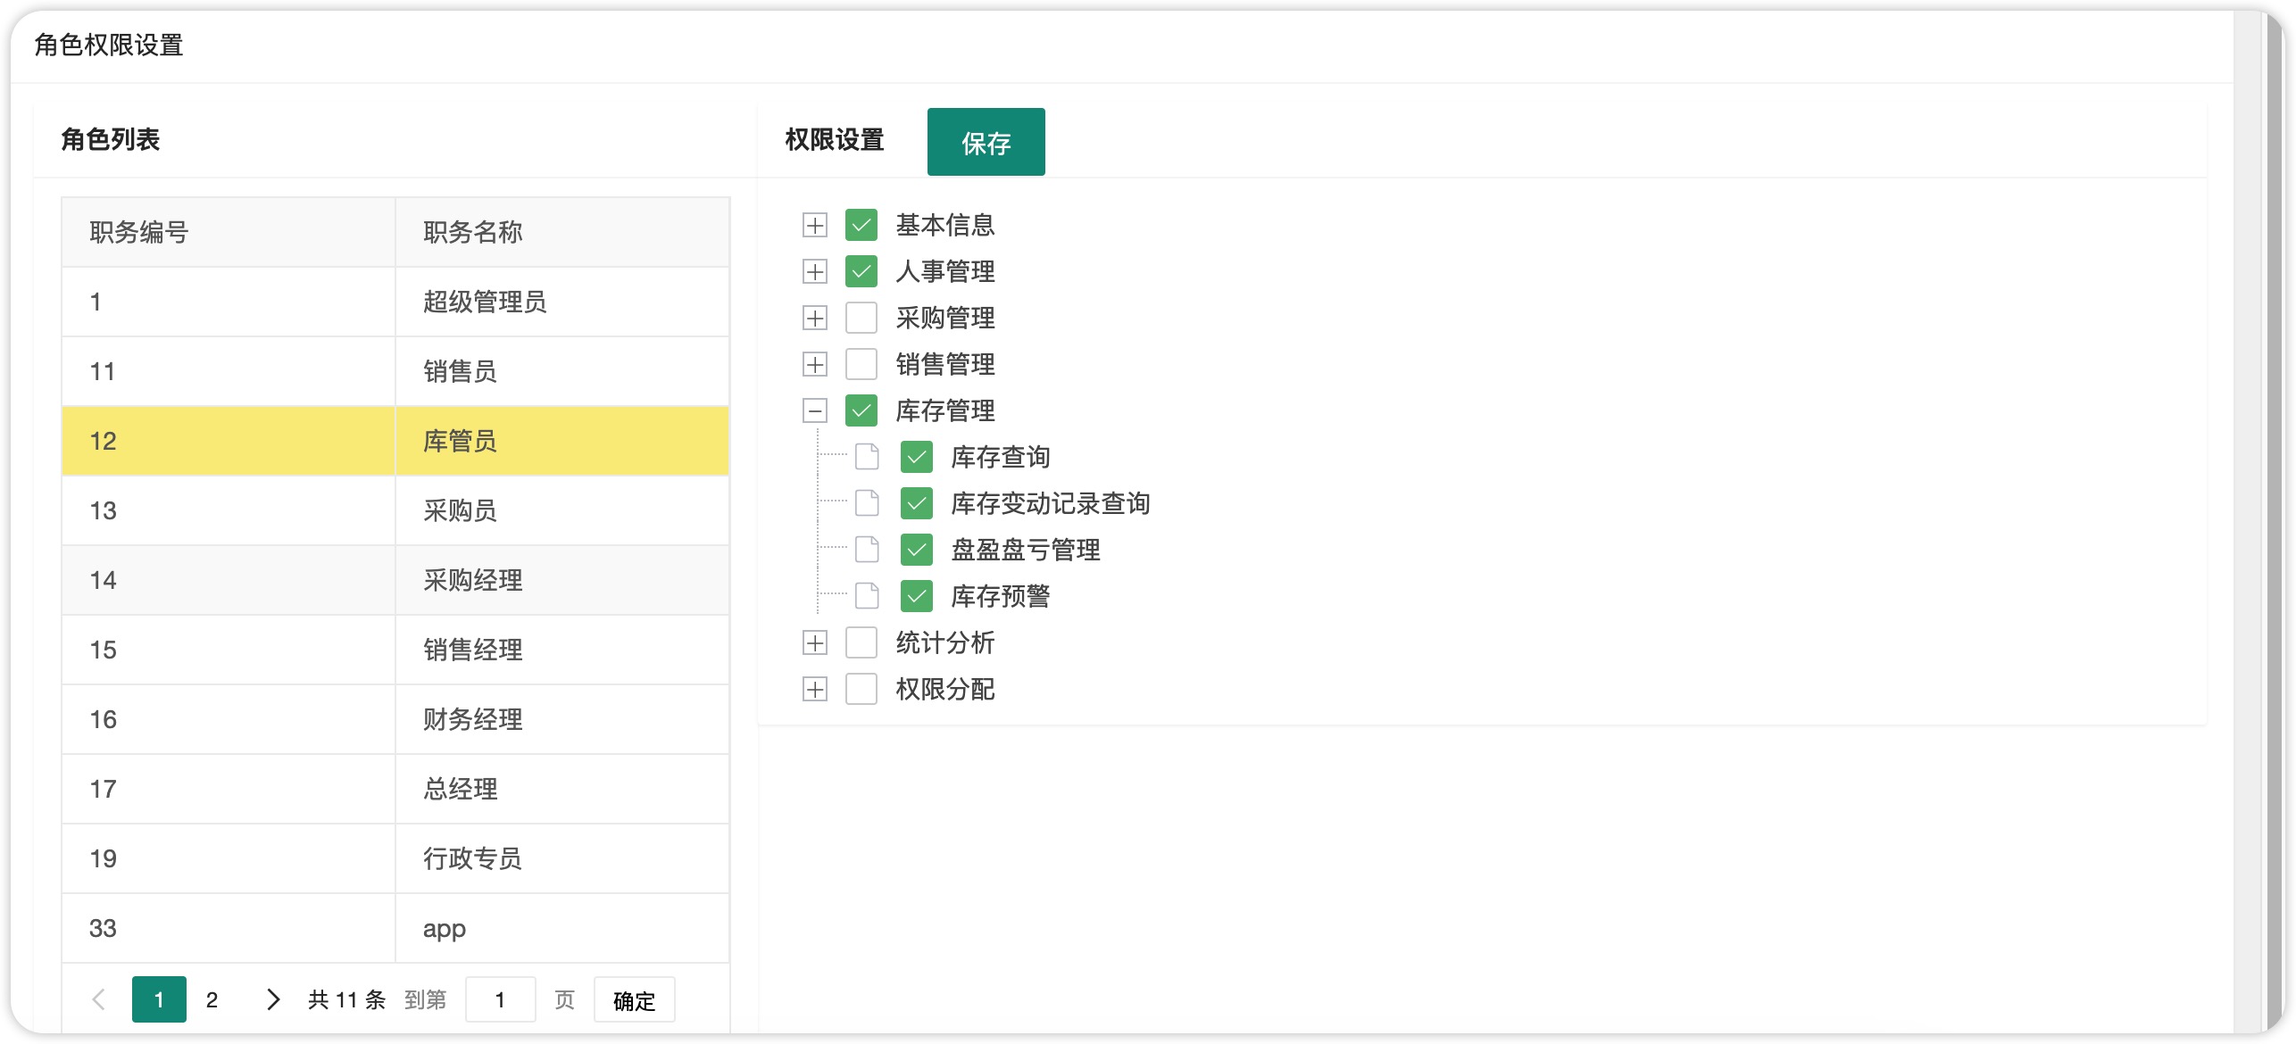Select page 1 in pagination

click(159, 999)
